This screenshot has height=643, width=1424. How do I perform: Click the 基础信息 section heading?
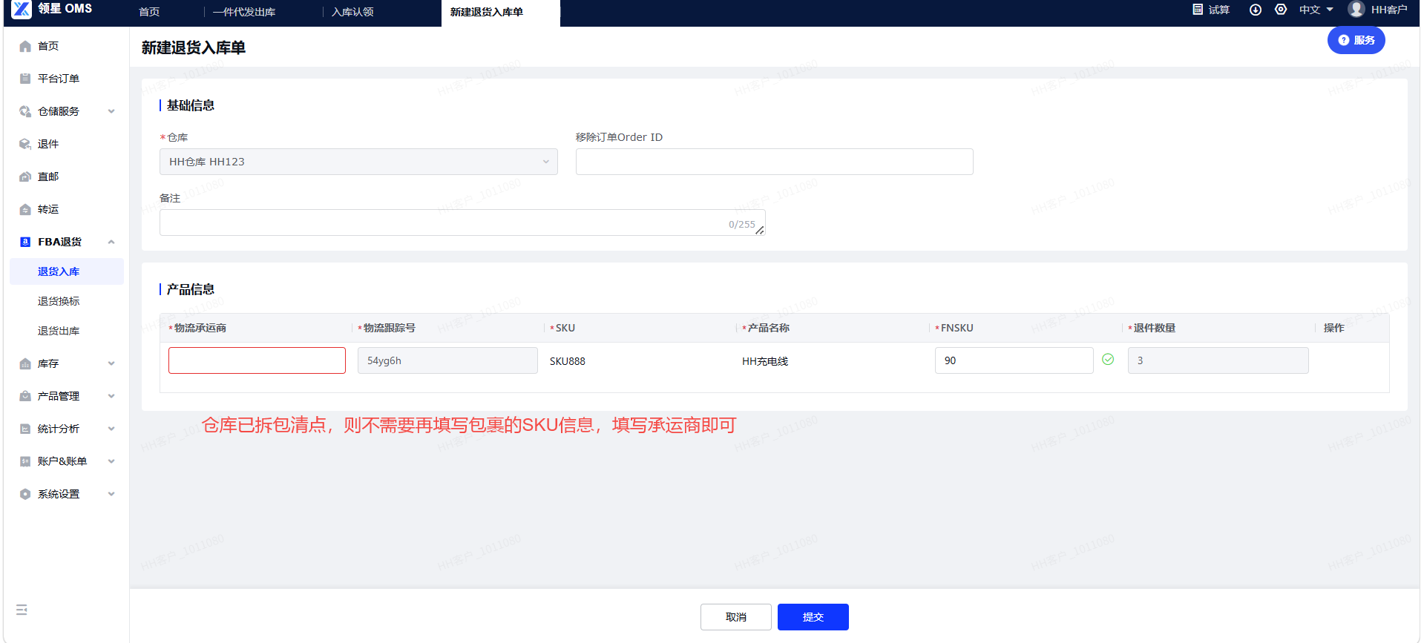tap(191, 105)
